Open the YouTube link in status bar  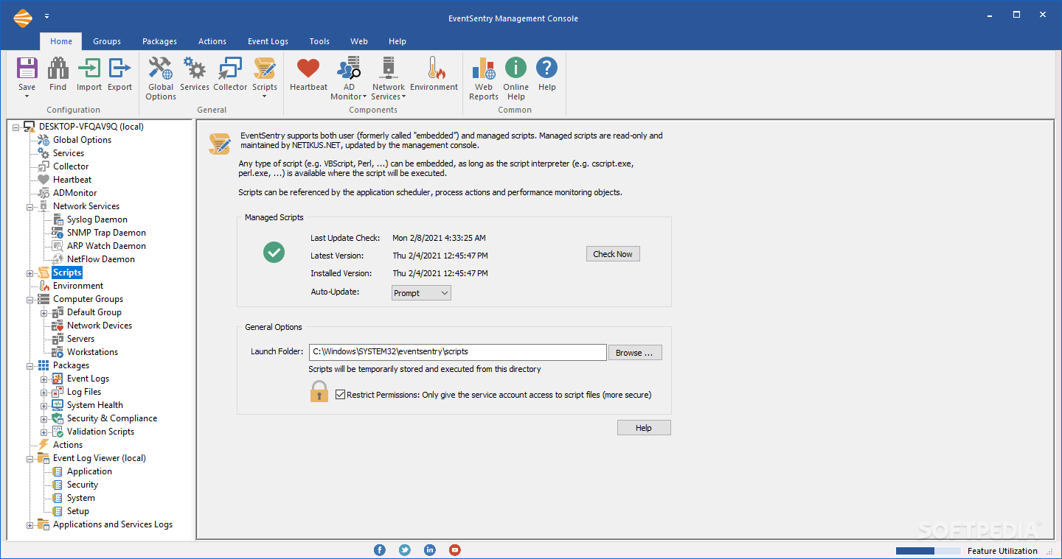(455, 549)
